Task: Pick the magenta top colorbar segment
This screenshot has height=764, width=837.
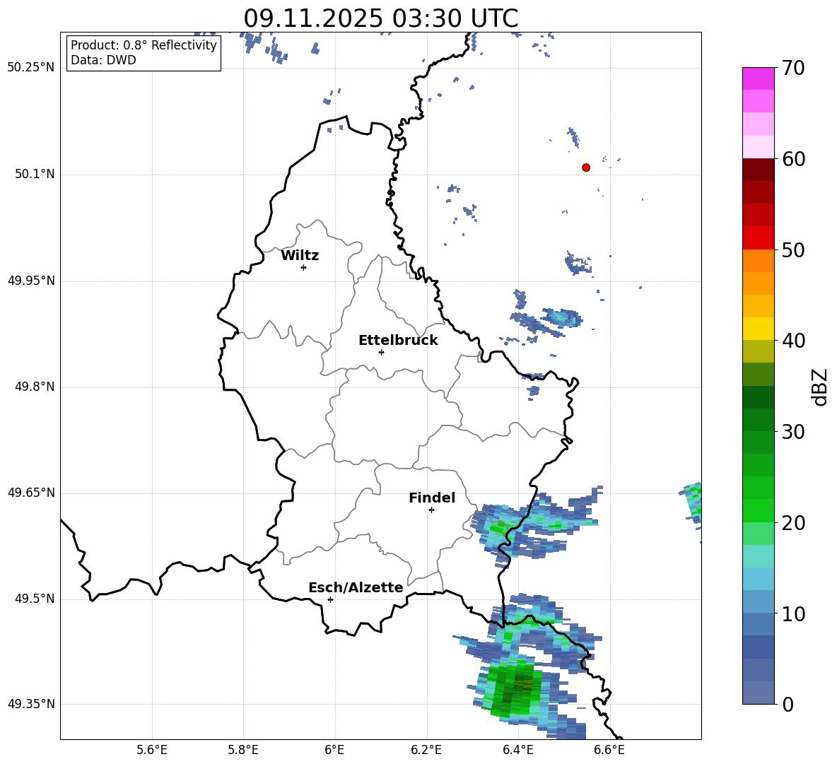Action: point(758,78)
